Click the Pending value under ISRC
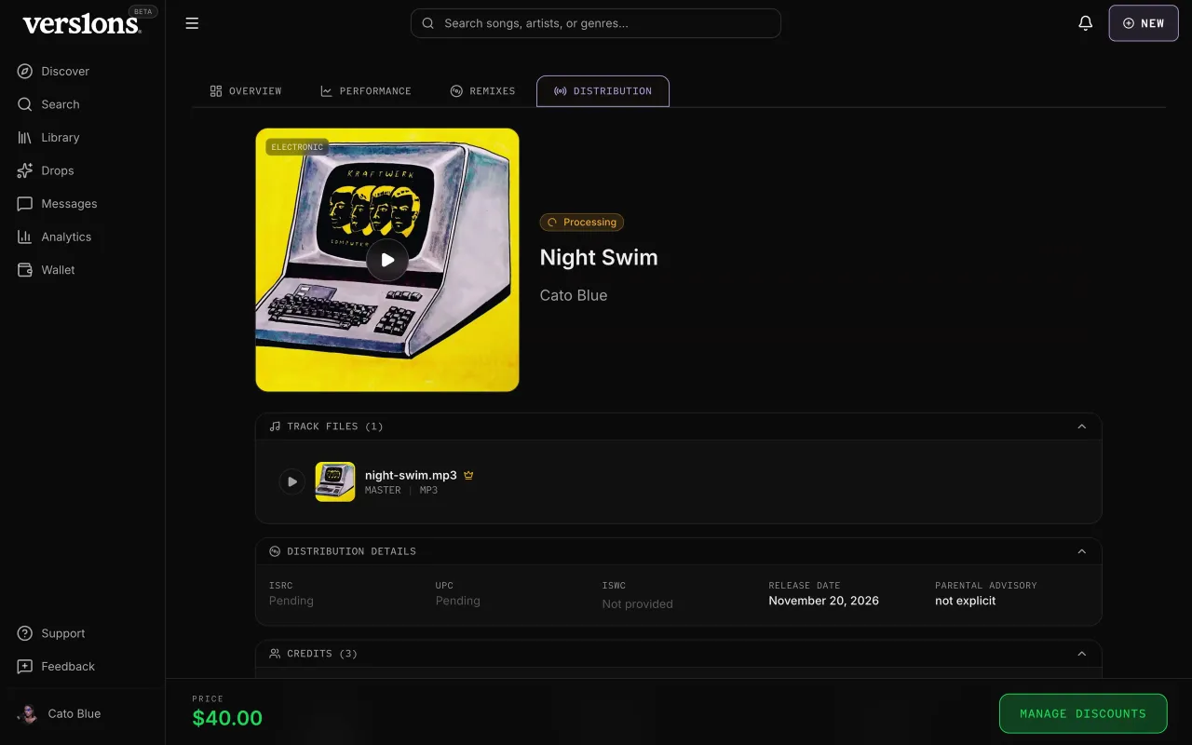 pyautogui.click(x=291, y=601)
